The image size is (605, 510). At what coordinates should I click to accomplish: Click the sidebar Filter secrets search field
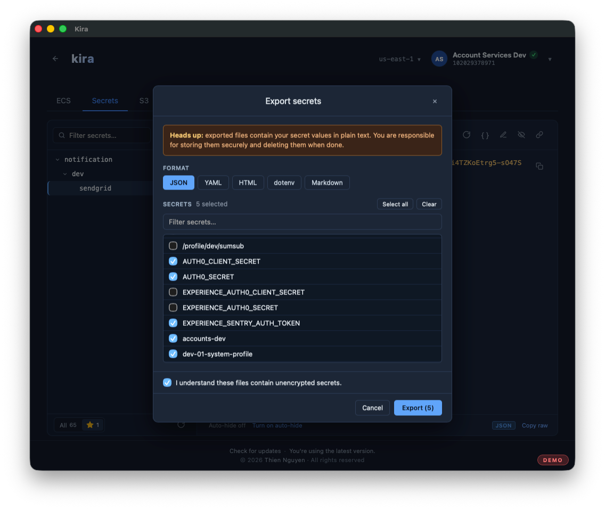click(102, 135)
